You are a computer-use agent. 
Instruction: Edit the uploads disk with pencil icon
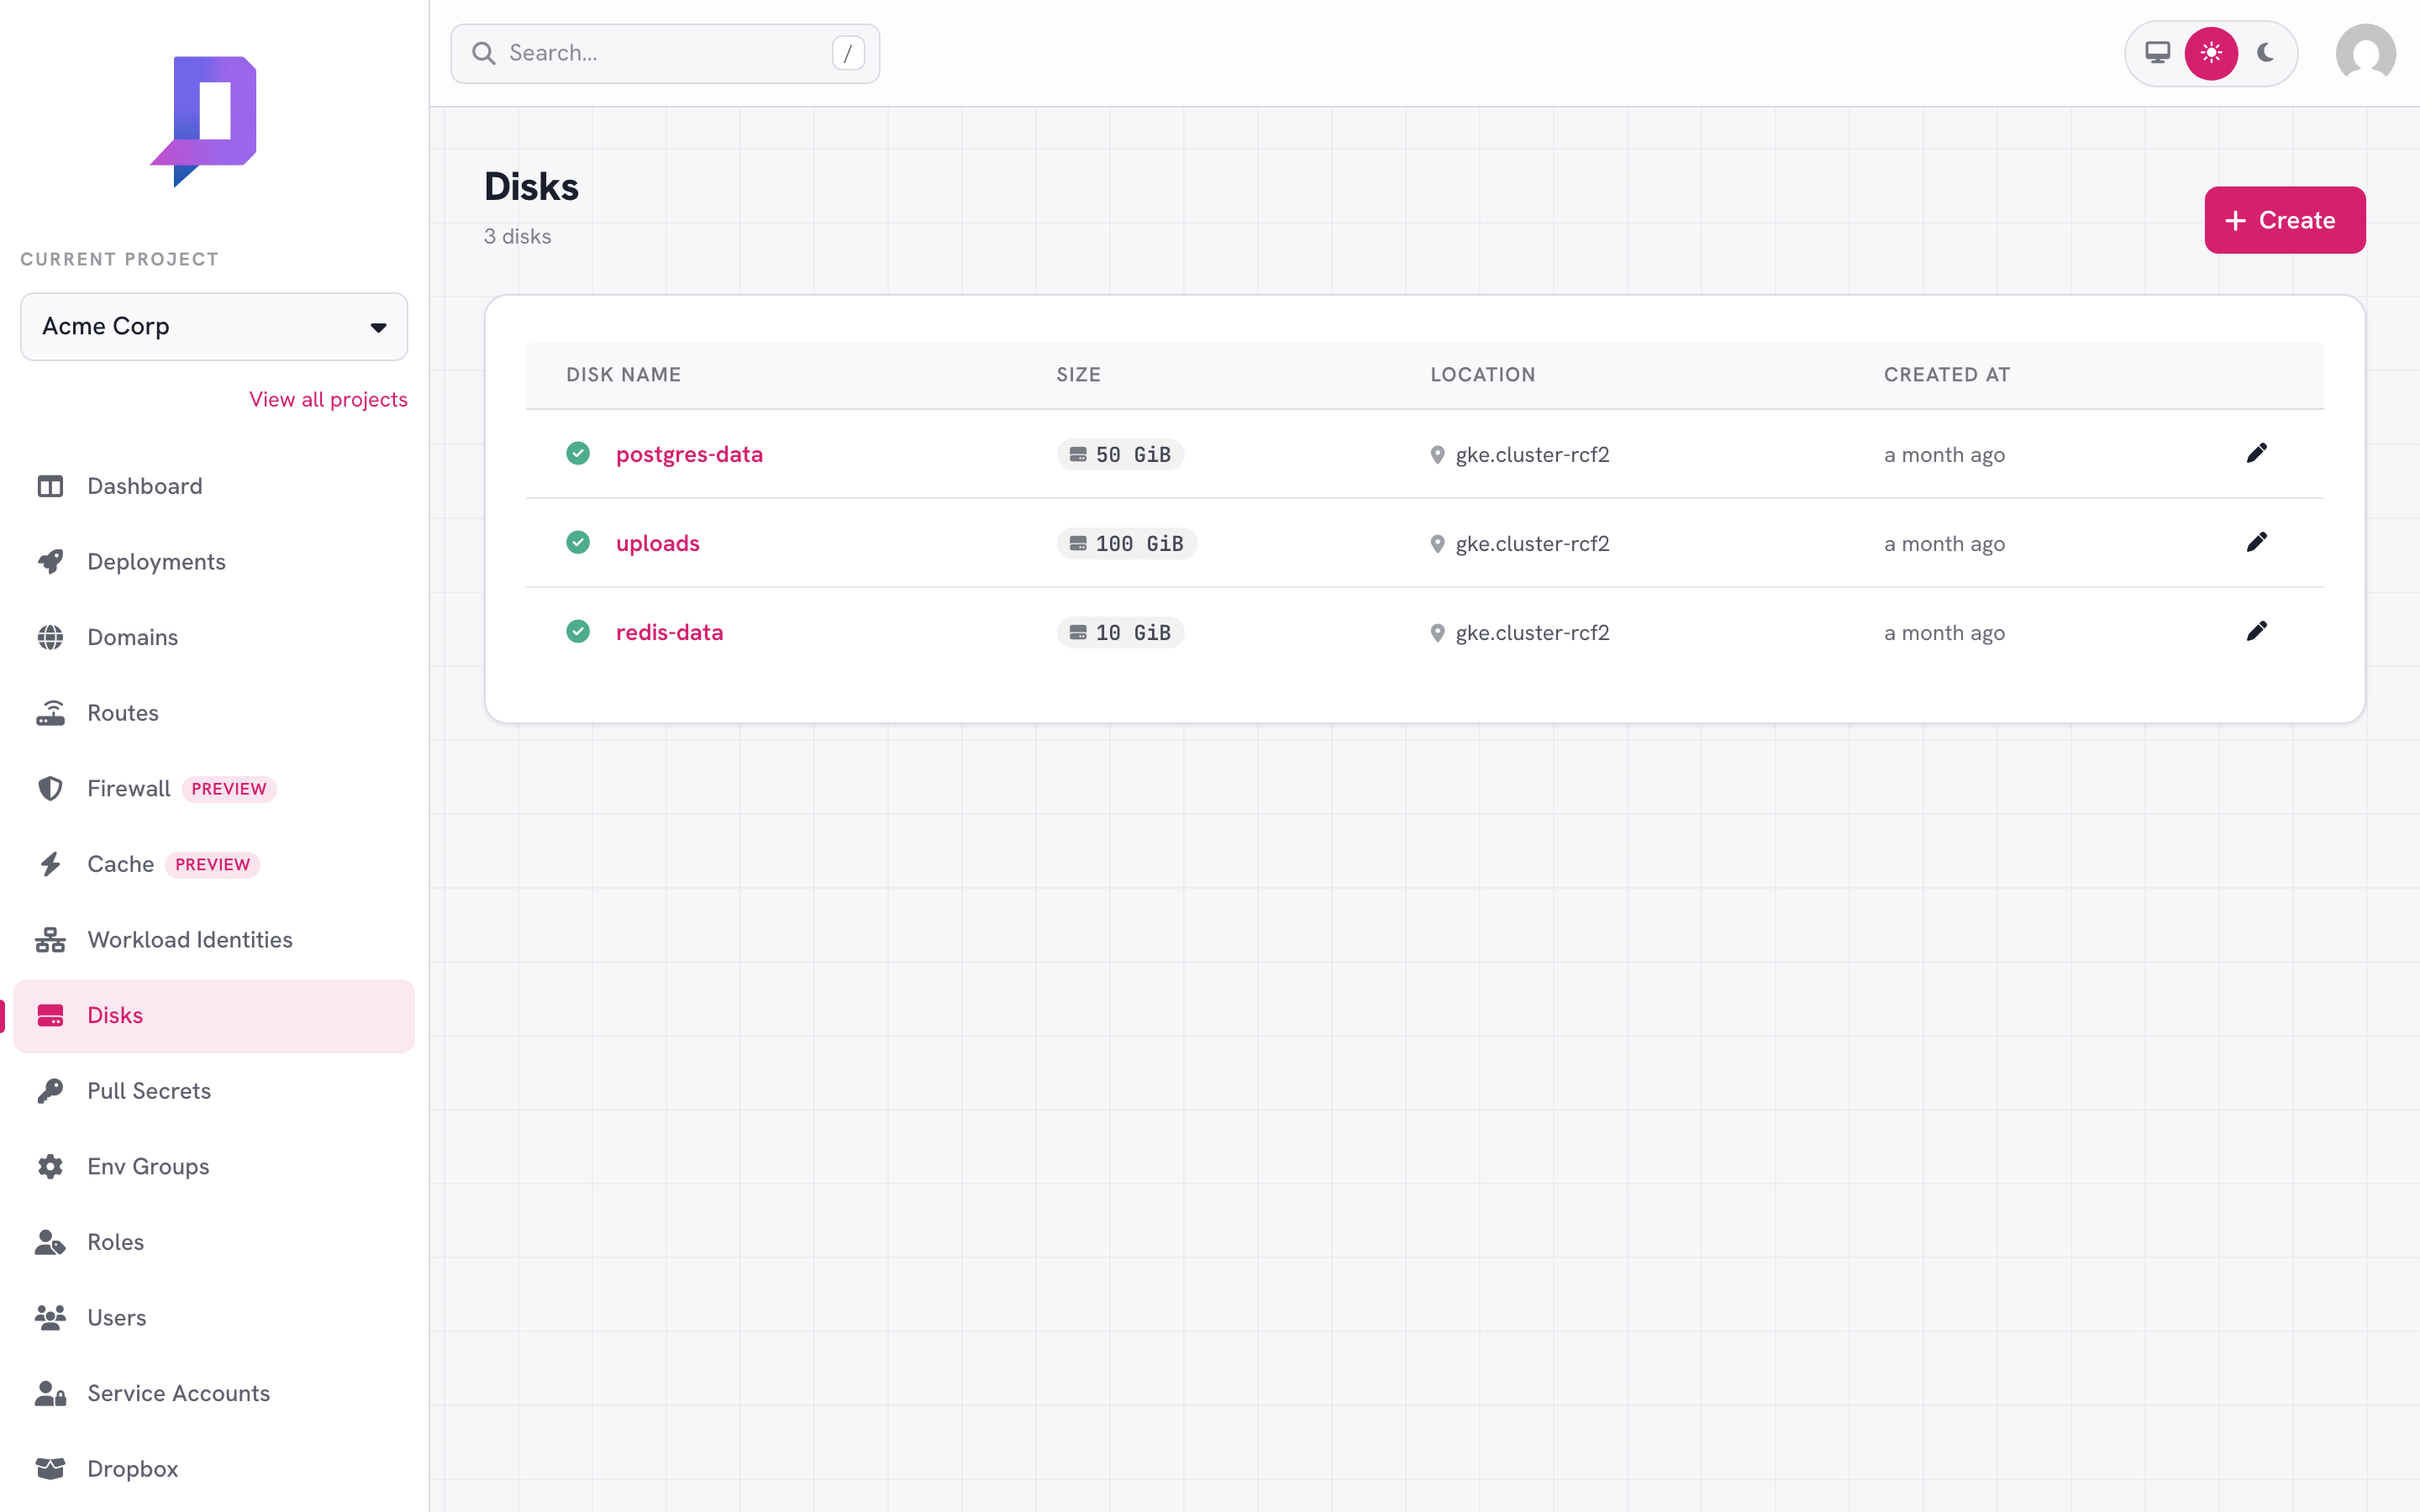[2256, 543]
